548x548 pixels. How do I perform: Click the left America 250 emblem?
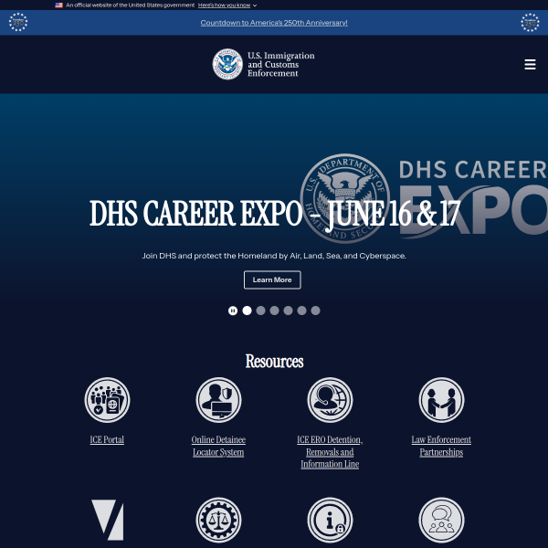(x=18, y=22)
